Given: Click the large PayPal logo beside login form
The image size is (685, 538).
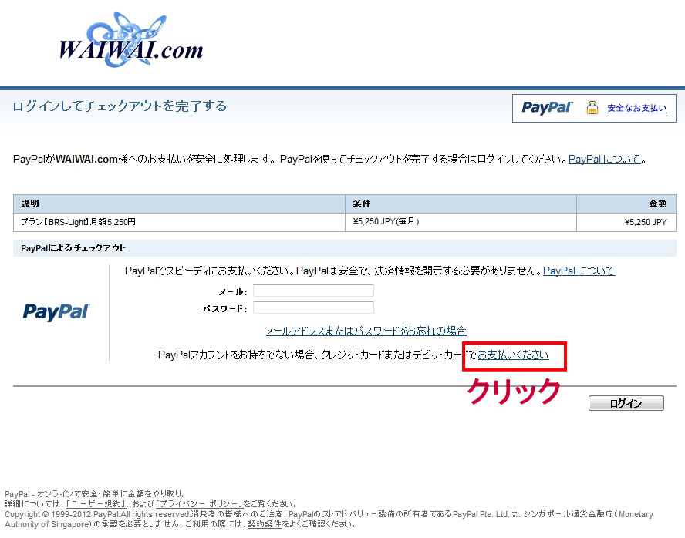Looking at the screenshot, I should click(x=56, y=312).
